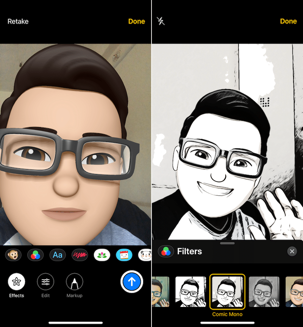Open the Markup pen tool
This screenshot has height=327, width=303.
pyautogui.click(x=75, y=282)
